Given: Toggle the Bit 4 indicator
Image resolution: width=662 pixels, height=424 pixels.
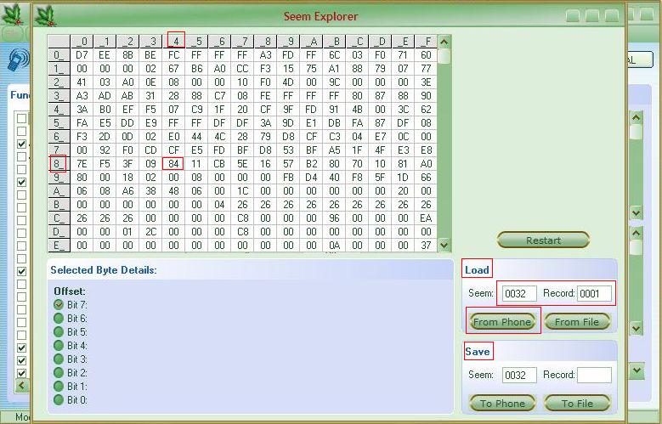Looking at the screenshot, I should coord(59,346).
